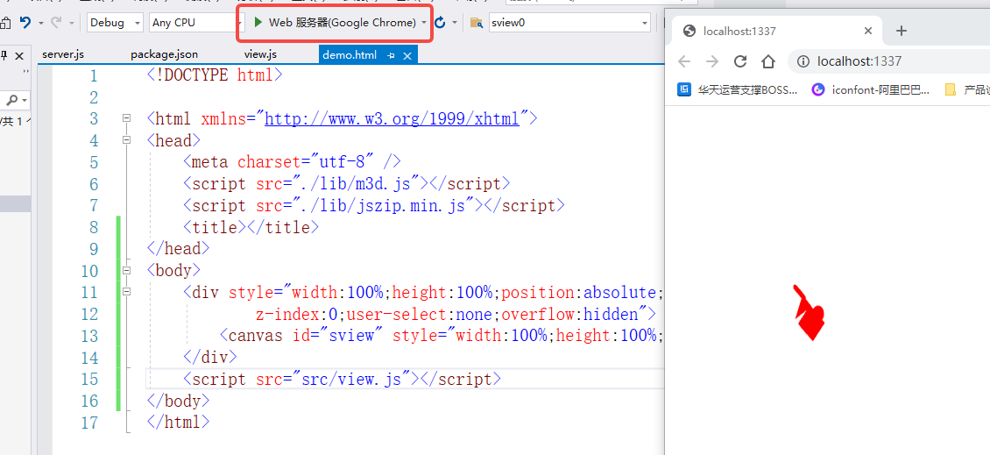This screenshot has height=455, width=990.
Task: Go forward in Chrome browser
Action: [x=712, y=61]
